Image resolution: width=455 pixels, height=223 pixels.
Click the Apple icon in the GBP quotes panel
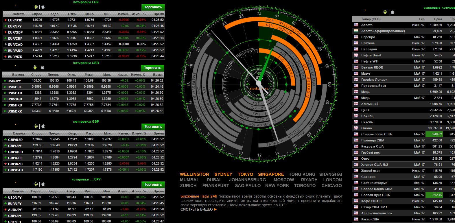pyautogui.click(x=43, y=126)
